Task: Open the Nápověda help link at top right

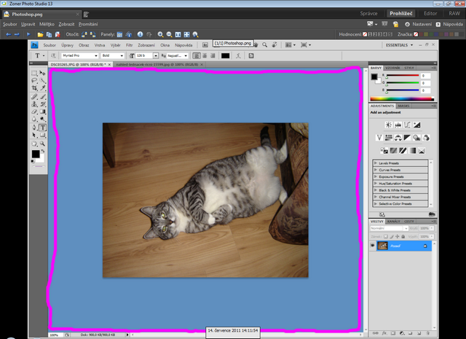Action: [451, 24]
